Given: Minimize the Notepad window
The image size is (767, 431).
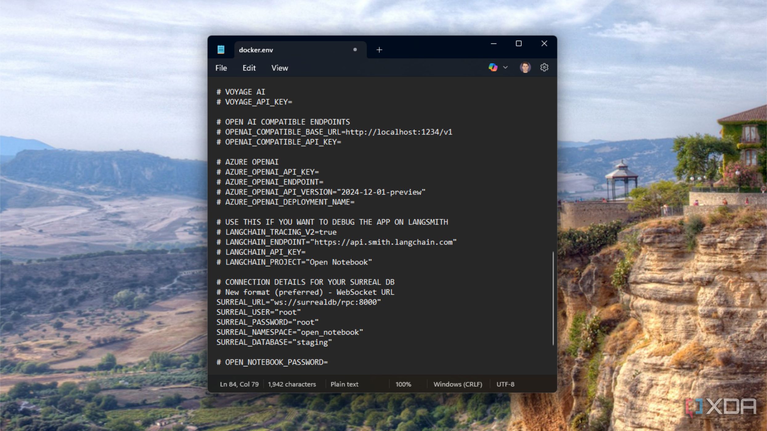Looking at the screenshot, I should point(493,44).
